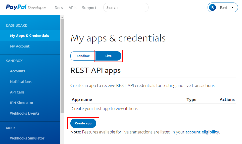Launch the IPN Simulator
This screenshot has height=144, width=242.
pyautogui.click(x=22, y=103)
